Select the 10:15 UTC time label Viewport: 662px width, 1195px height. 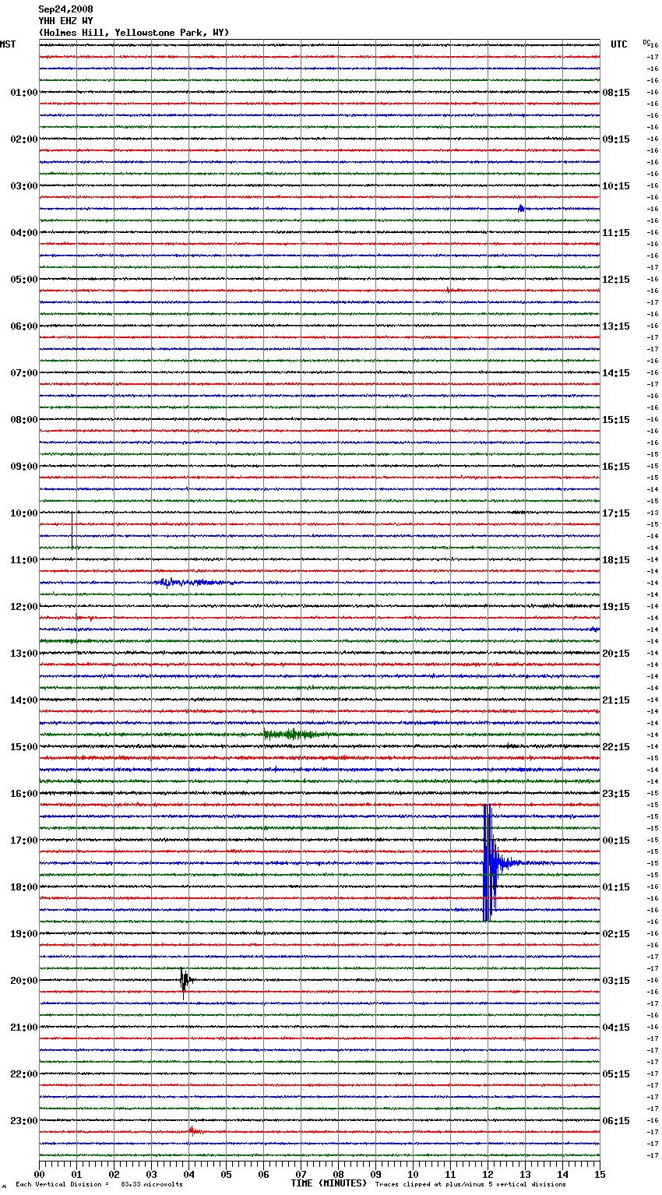[x=616, y=186]
